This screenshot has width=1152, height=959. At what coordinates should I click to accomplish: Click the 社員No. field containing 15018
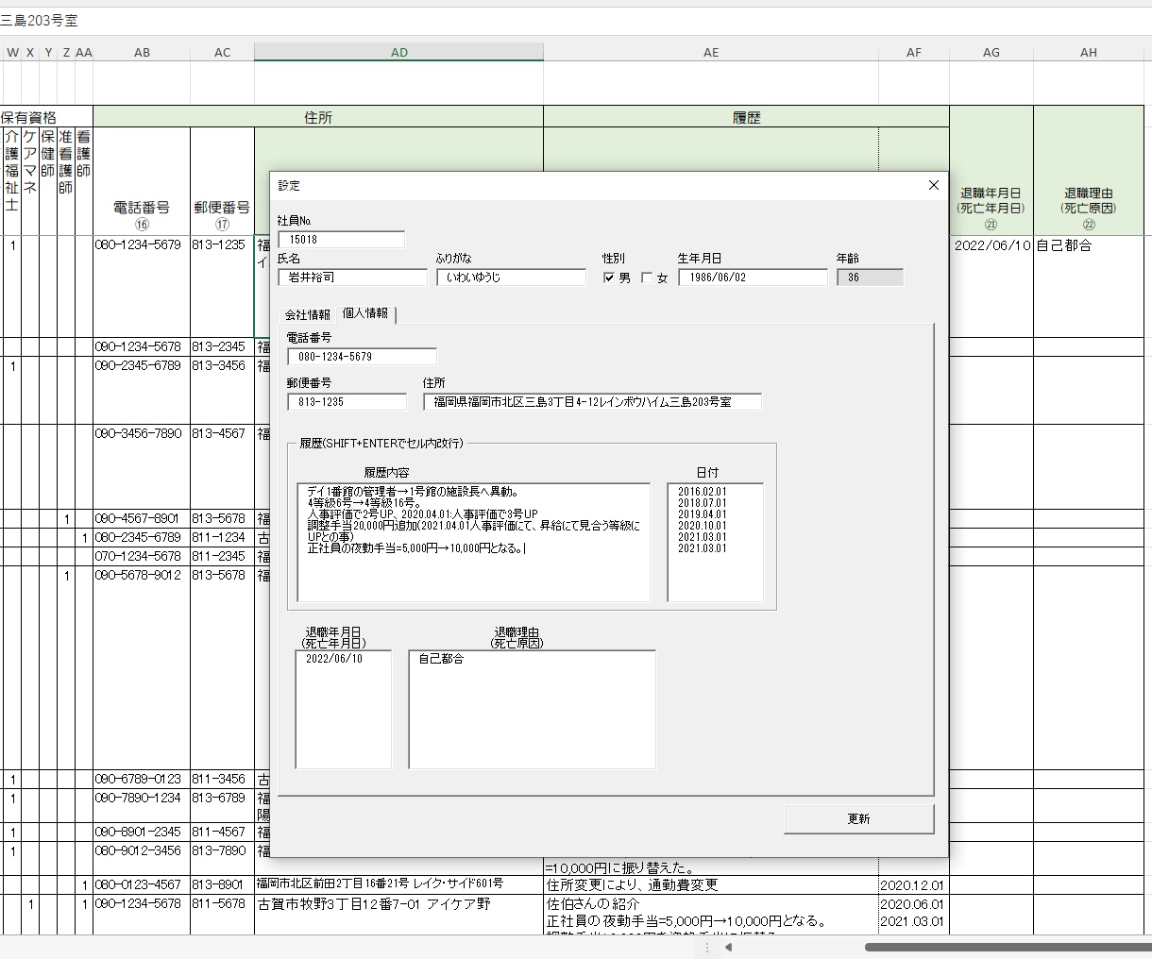click(x=341, y=240)
